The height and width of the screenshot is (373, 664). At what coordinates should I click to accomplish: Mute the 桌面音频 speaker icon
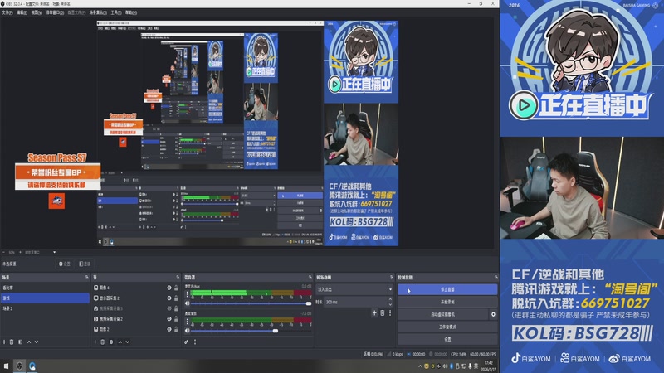click(188, 330)
